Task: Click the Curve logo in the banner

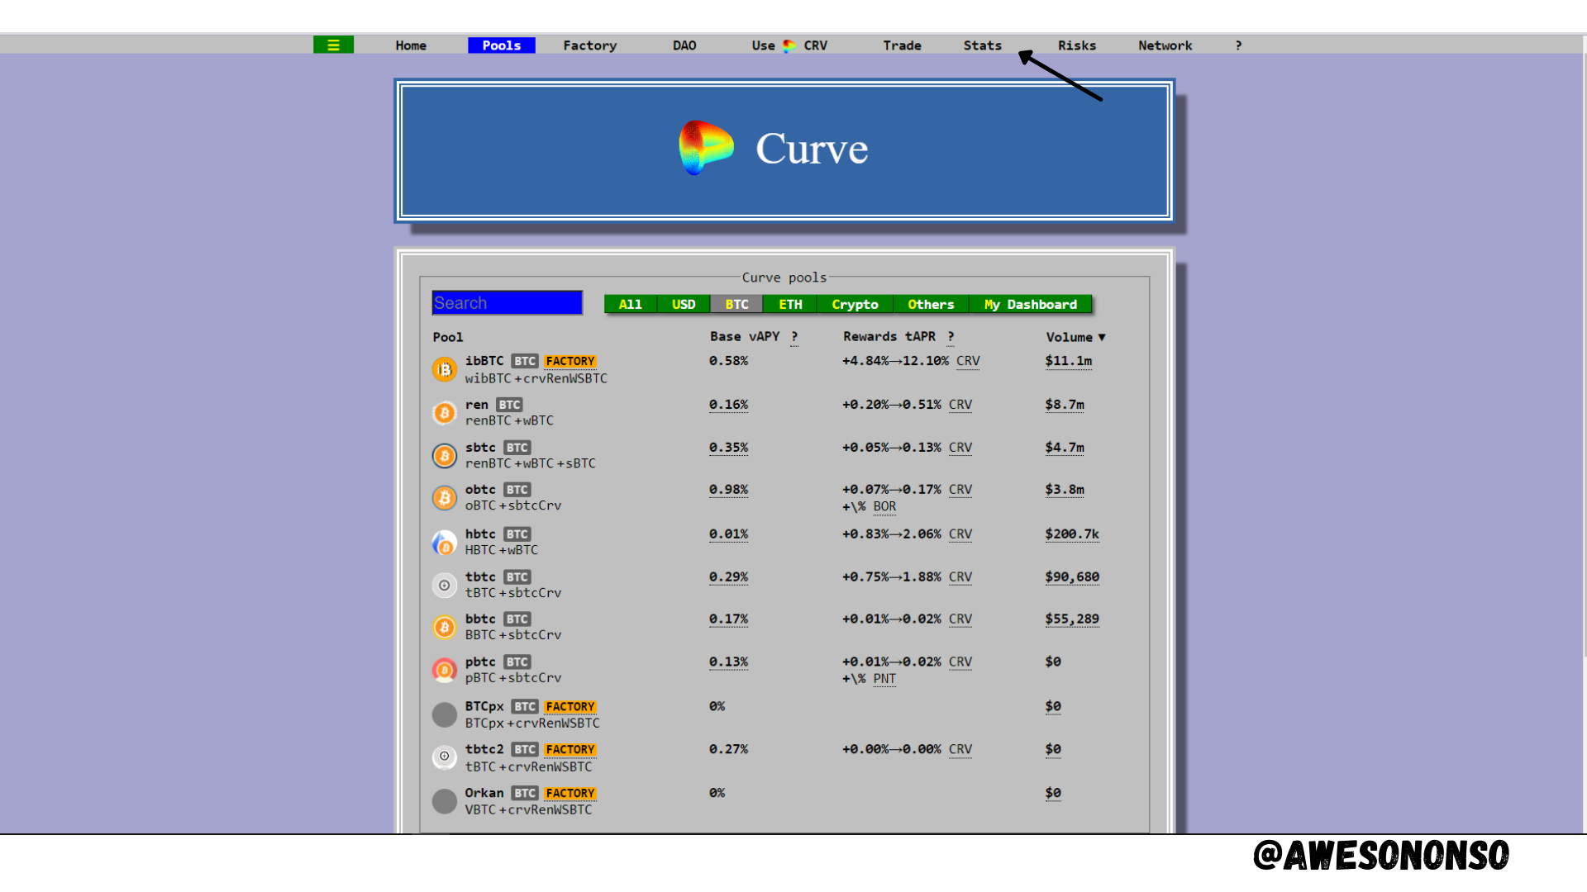Action: 706,148
